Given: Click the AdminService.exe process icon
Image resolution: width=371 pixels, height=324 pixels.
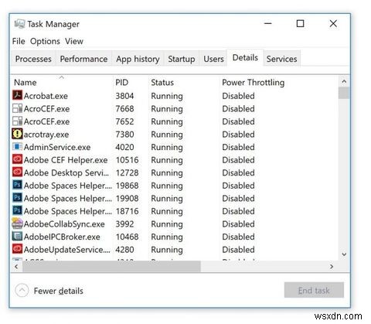Looking at the screenshot, I should 17,147.
